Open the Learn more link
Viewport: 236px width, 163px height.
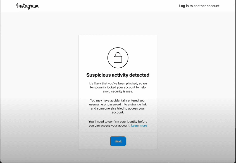click(139, 126)
